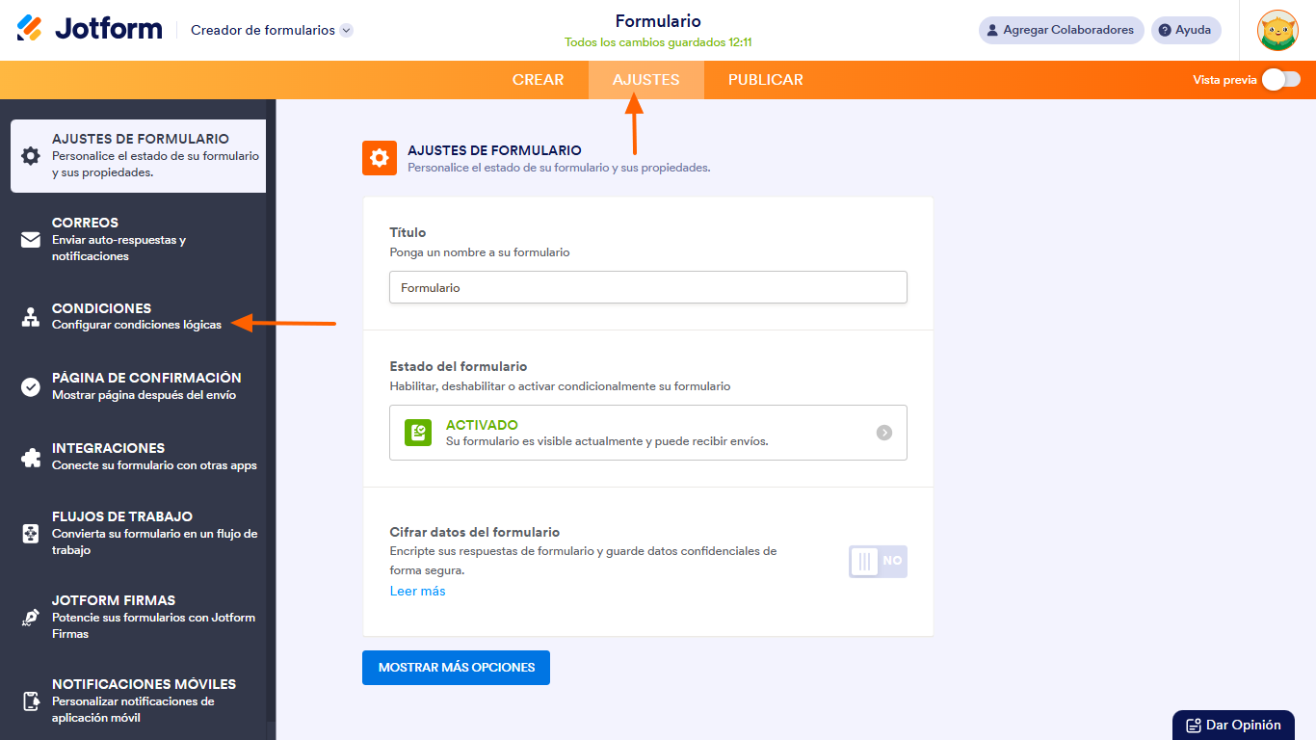Image resolution: width=1316 pixels, height=740 pixels.
Task: Switch to the CREAR tab
Action: (539, 80)
